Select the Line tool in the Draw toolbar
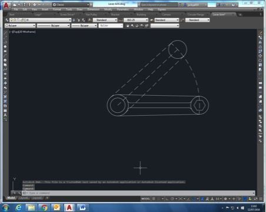The image size is (266, 212). [x=5, y=33]
